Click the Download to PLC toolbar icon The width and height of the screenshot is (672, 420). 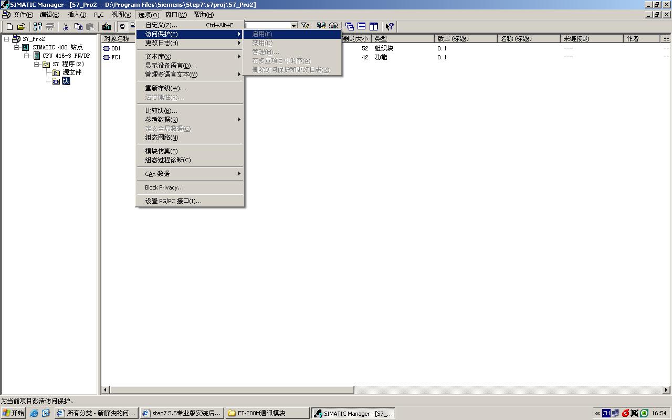coord(107,26)
